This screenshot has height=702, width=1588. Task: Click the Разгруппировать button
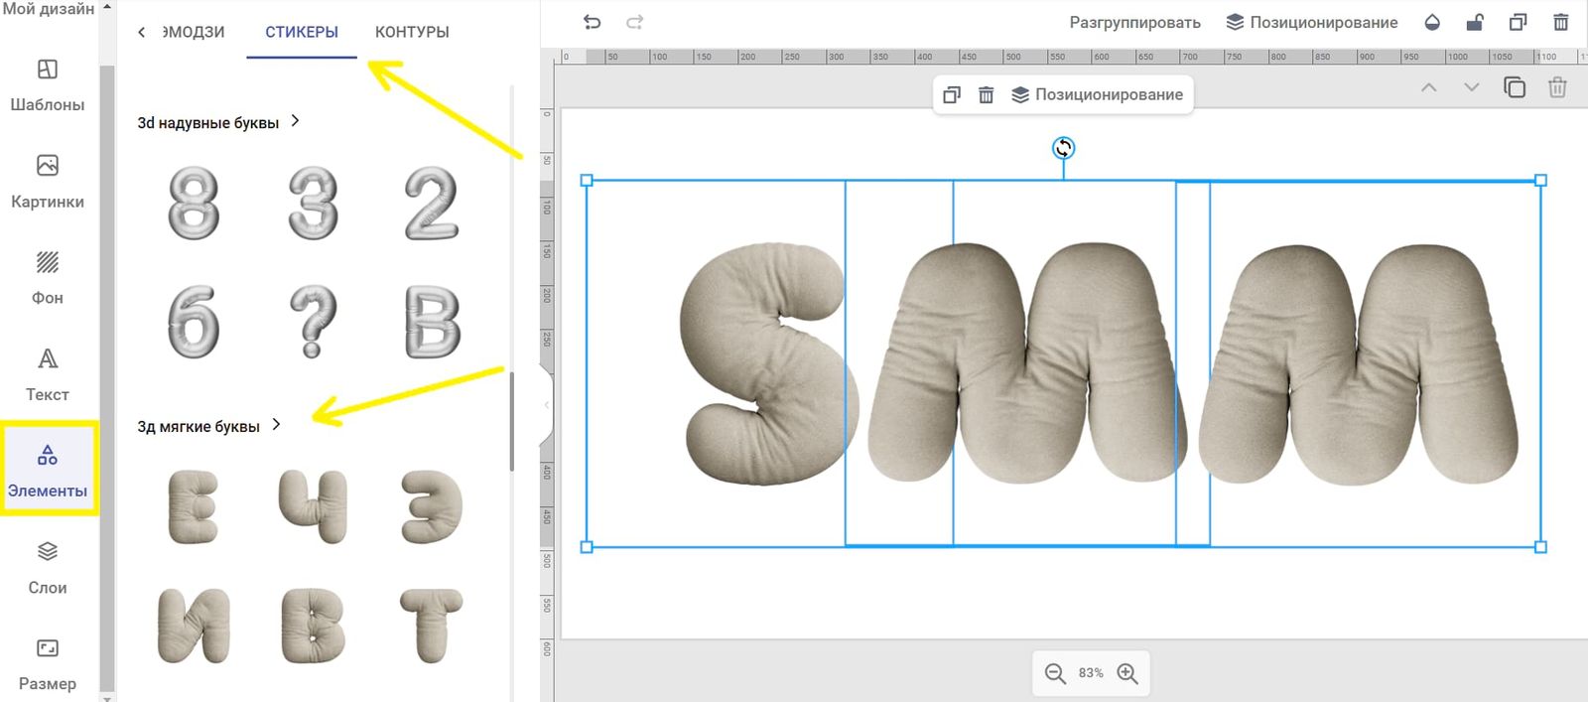point(1134,22)
